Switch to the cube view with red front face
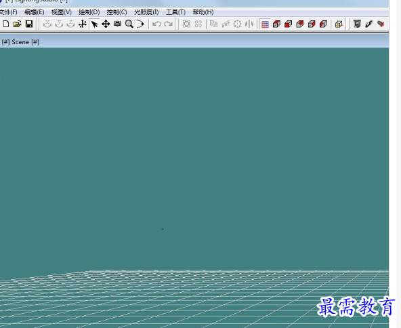Viewport: 401px width, 328px height. click(x=289, y=24)
